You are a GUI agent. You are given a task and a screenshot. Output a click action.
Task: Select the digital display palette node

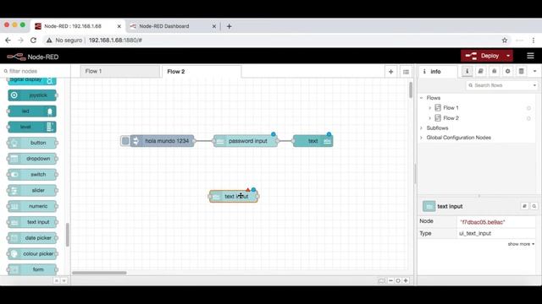click(32, 81)
